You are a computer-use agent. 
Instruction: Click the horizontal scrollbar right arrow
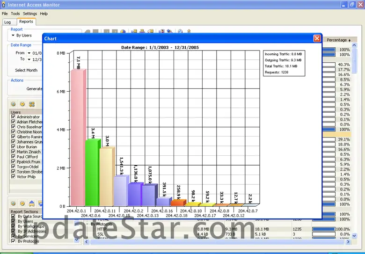348,242
